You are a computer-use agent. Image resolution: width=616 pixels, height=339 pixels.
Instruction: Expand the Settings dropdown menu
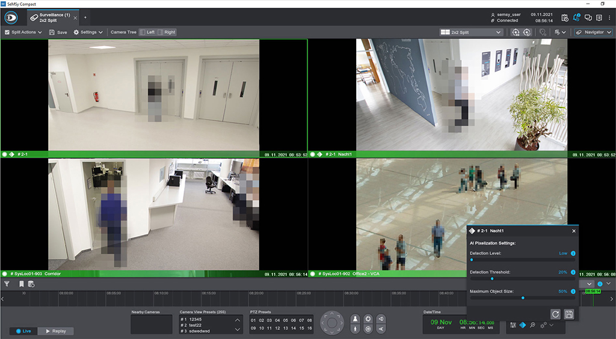(88, 32)
